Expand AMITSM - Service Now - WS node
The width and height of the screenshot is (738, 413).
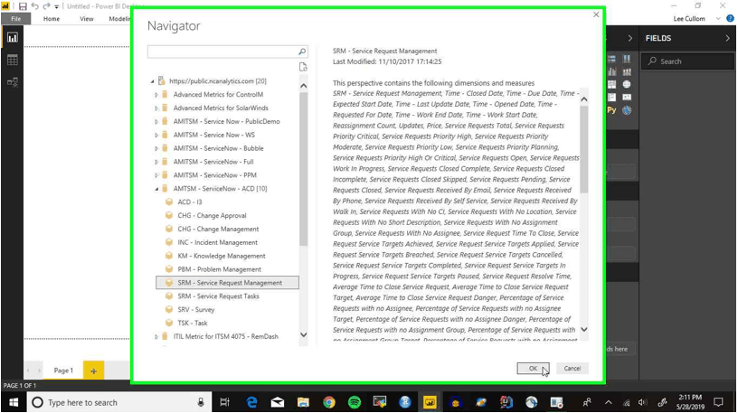(156, 135)
